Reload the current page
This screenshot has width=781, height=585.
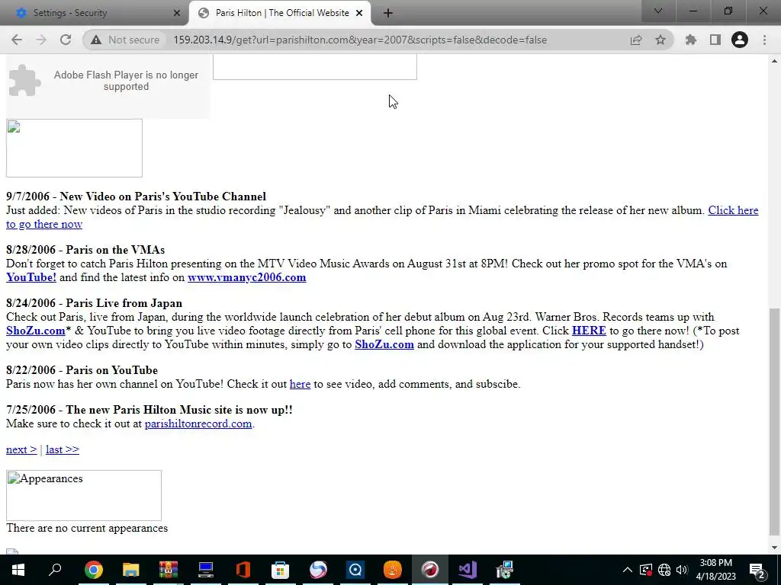coord(66,40)
